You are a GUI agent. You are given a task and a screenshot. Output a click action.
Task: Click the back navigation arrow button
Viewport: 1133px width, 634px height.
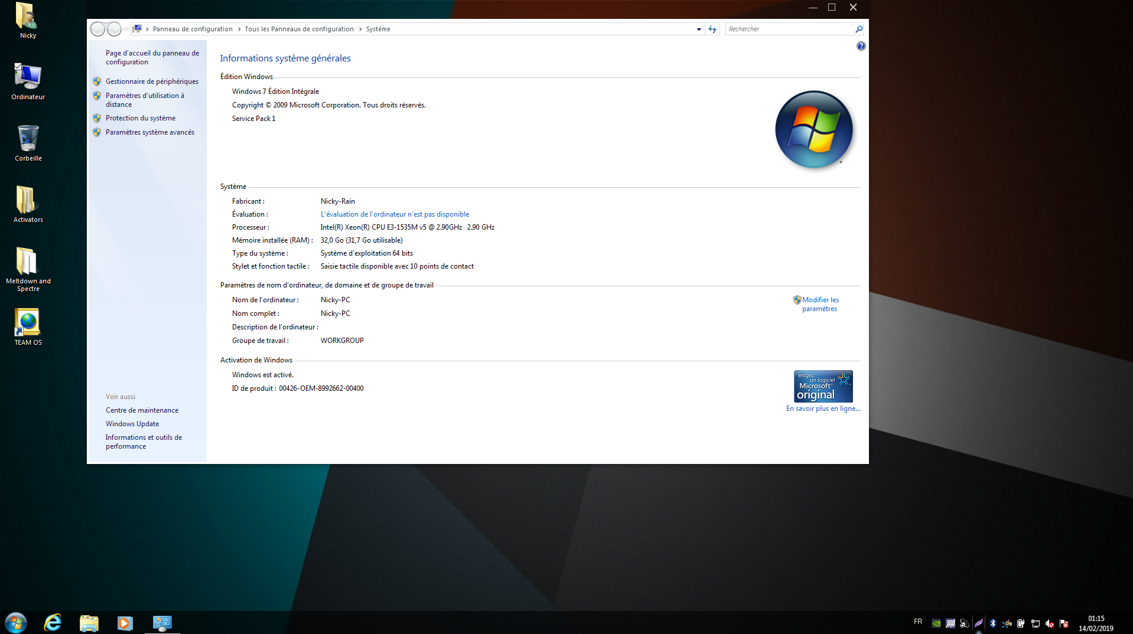(x=97, y=29)
